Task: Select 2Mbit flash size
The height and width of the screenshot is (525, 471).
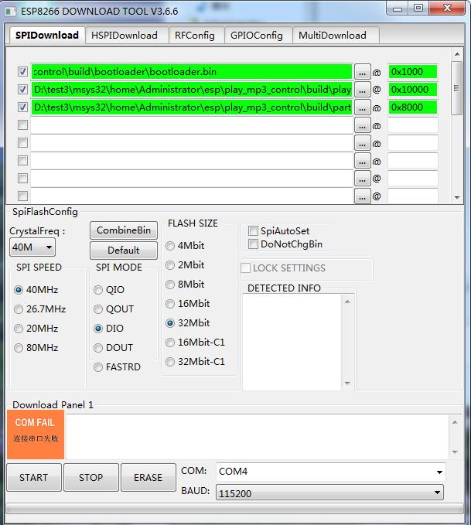Action: coord(185,265)
